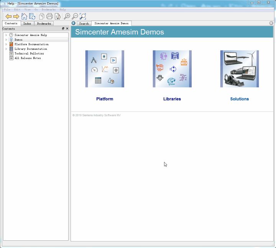The image size is (276, 248).
Task: Select Technical Bulletins tree item
Action: [29, 53]
